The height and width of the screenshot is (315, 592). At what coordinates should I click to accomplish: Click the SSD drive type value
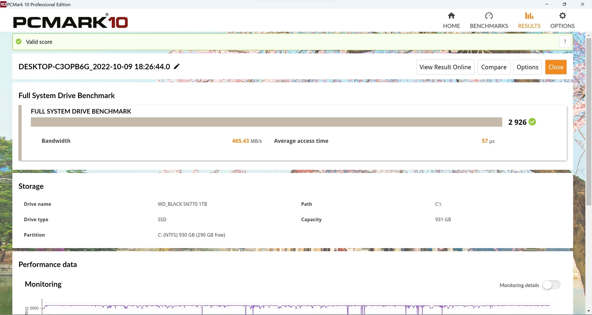(162, 219)
